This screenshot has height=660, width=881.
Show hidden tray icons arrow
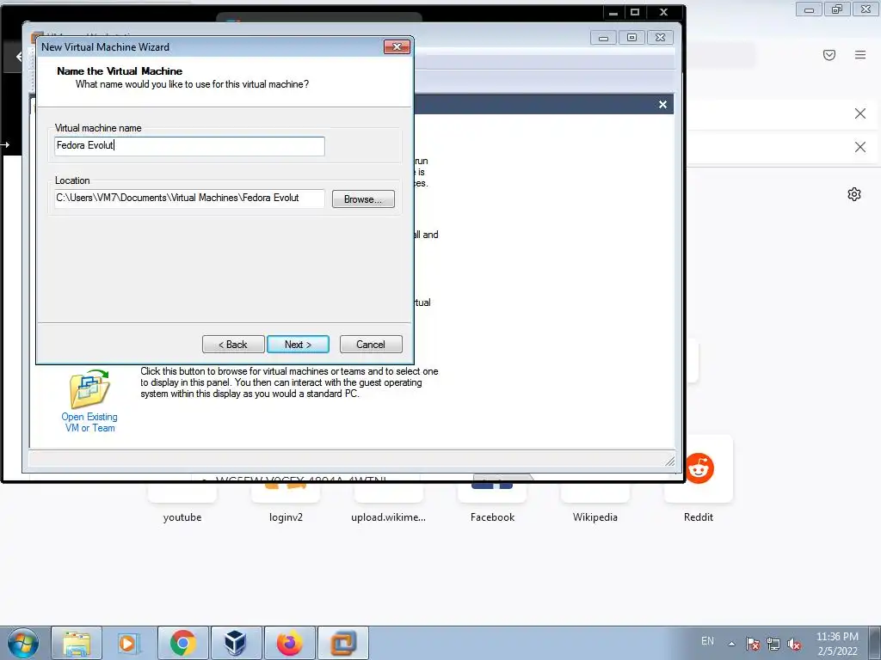point(731,644)
